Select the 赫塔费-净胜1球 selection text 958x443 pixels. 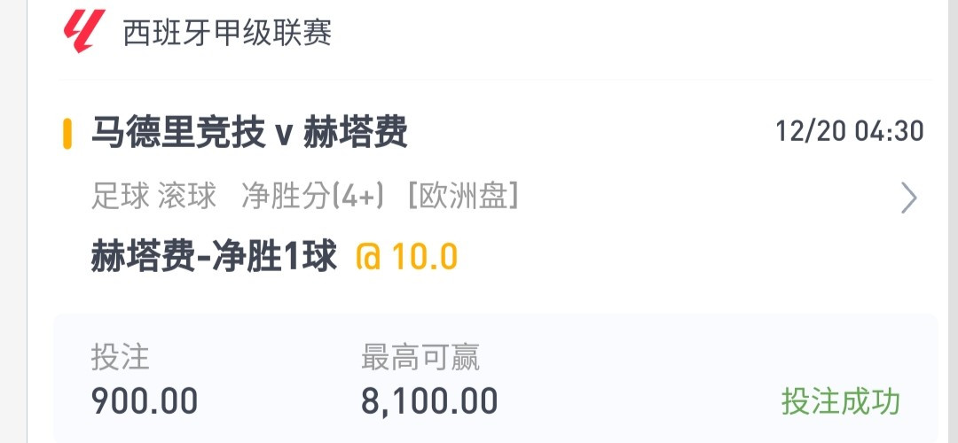point(214,256)
